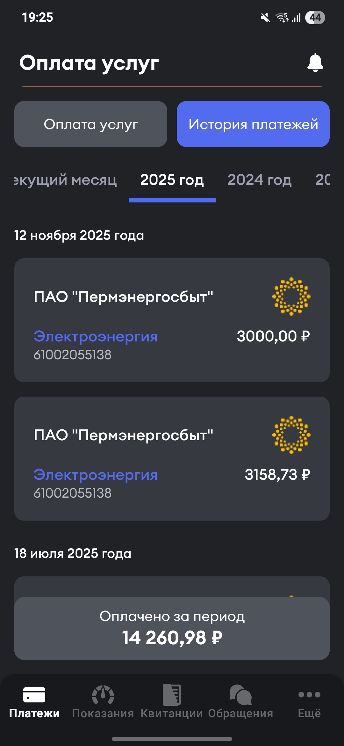Screen dimensions: 344x746
Task: Select the Текущий месяц tab
Action: tap(65, 180)
